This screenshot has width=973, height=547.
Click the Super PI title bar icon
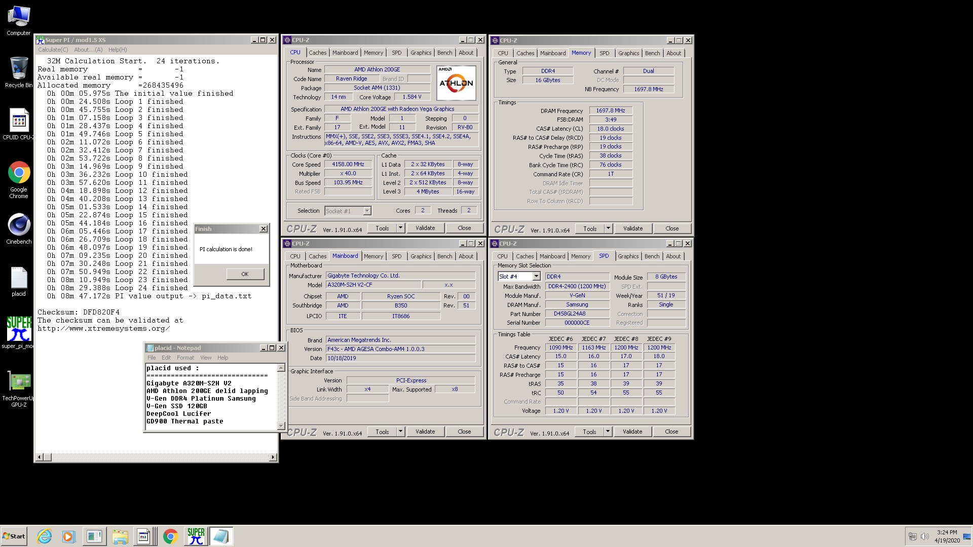pos(40,40)
